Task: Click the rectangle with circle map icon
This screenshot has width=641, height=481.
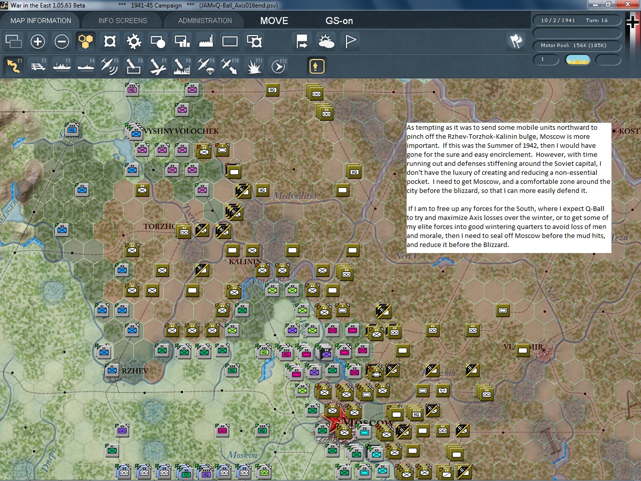Action: click(158, 41)
